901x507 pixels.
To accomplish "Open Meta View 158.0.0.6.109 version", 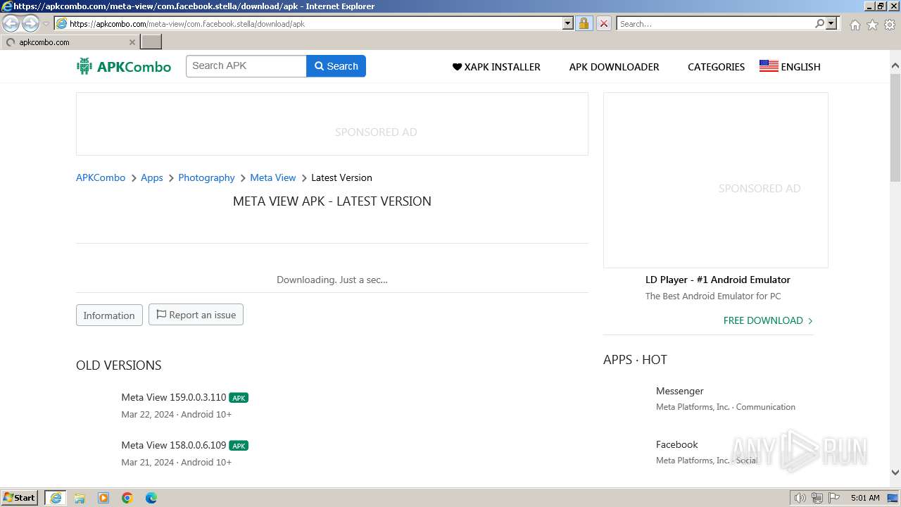I will 173,445.
